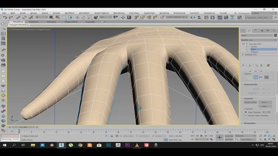
Task: Open the Polygon Modeling panel label
Action: pyautogui.click(x=19, y=25)
